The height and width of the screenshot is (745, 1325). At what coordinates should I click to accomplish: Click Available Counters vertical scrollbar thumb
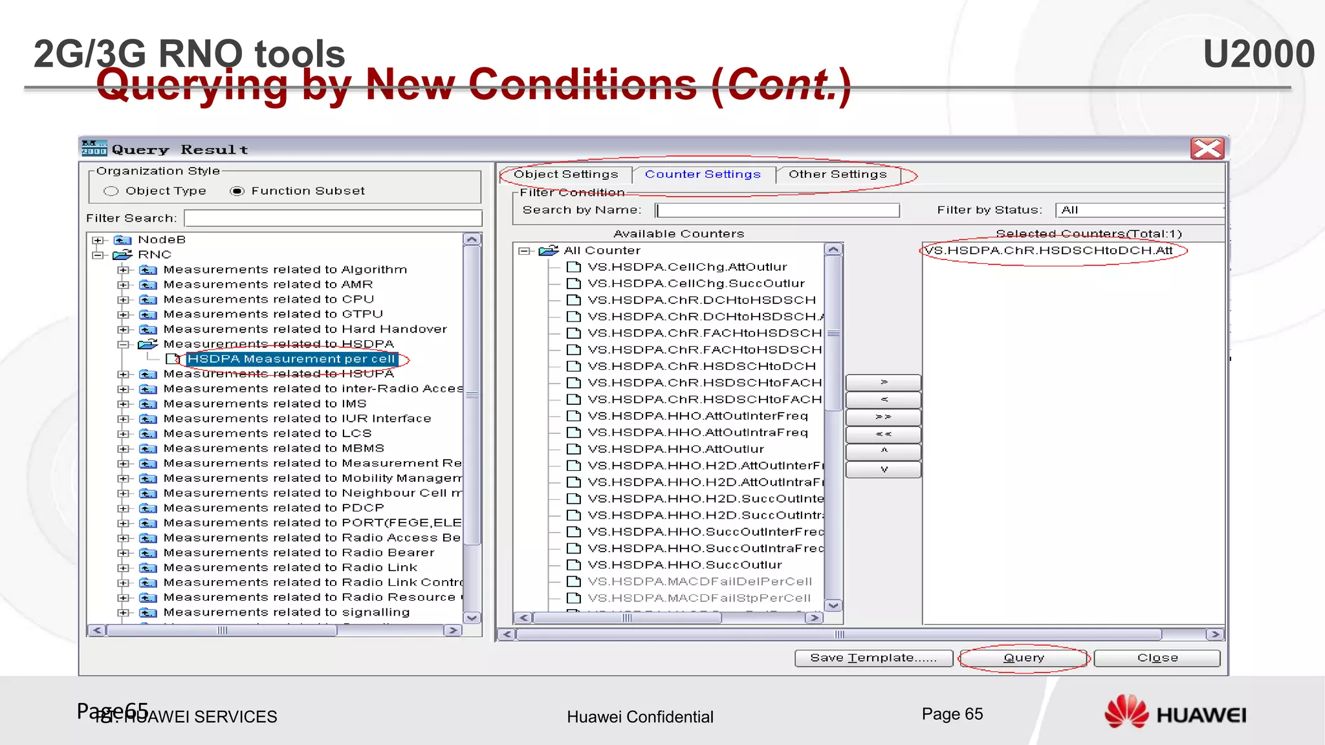pos(833,333)
